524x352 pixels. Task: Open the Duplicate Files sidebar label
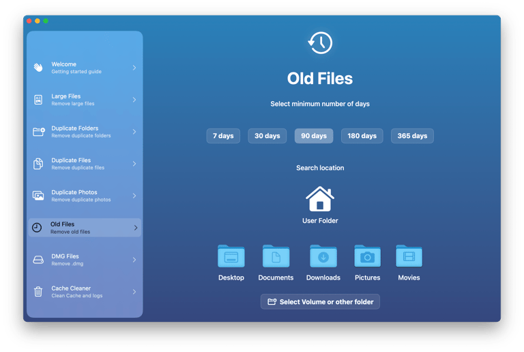pyautogui.click(x=71, y=160)
